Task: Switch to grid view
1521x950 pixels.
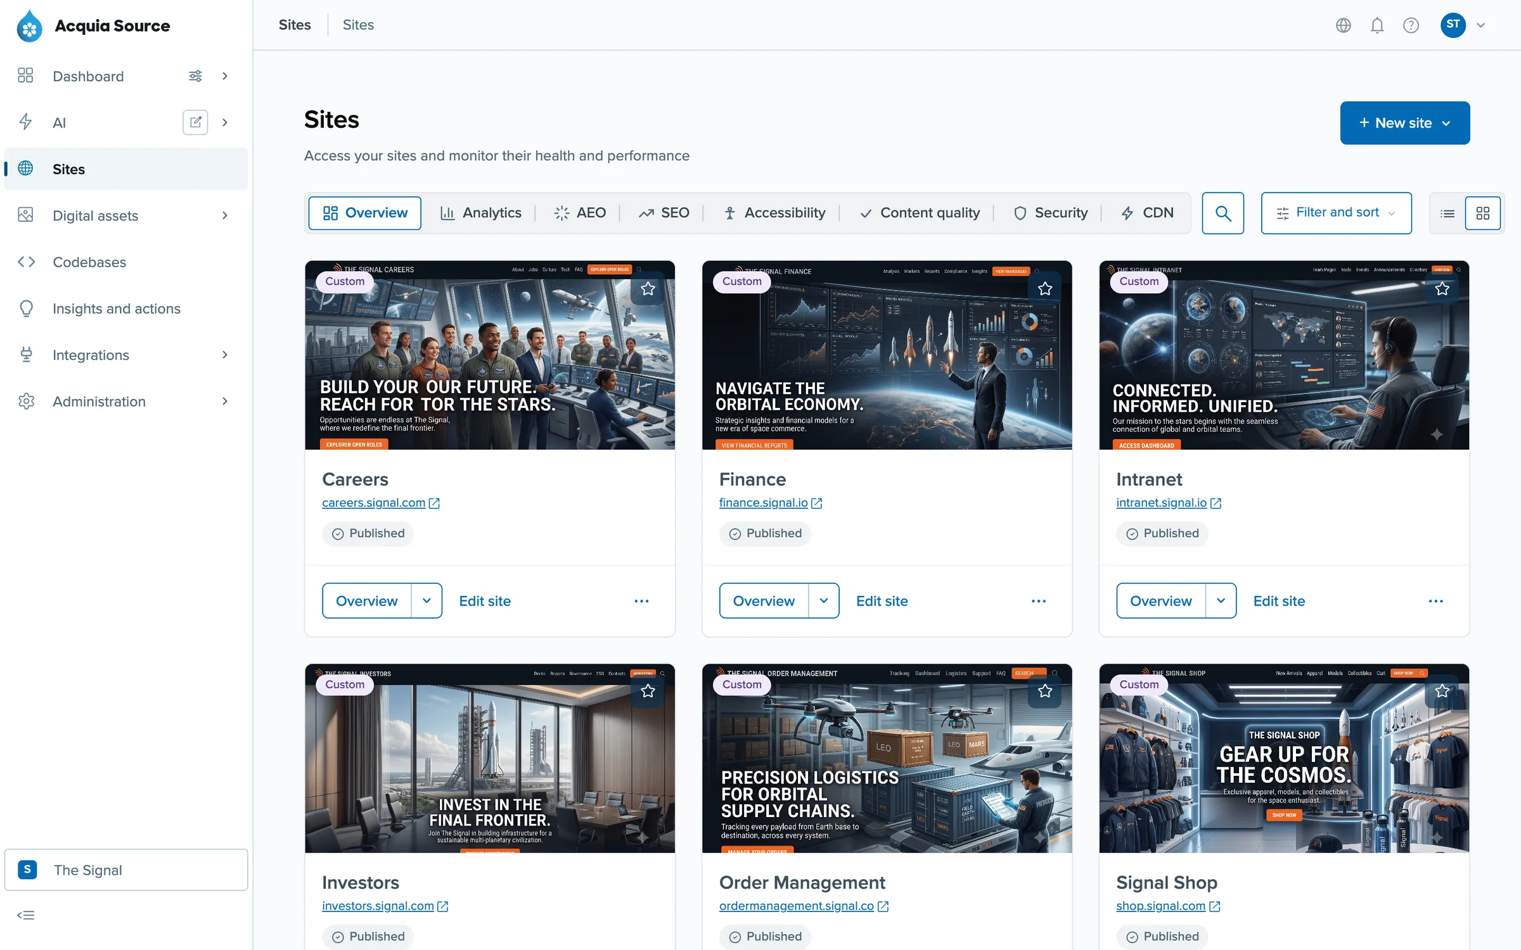Action: pos(1482,213)
